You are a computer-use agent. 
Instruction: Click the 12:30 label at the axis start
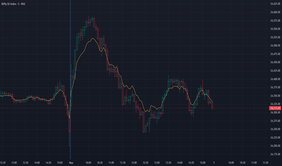(3, 163)
